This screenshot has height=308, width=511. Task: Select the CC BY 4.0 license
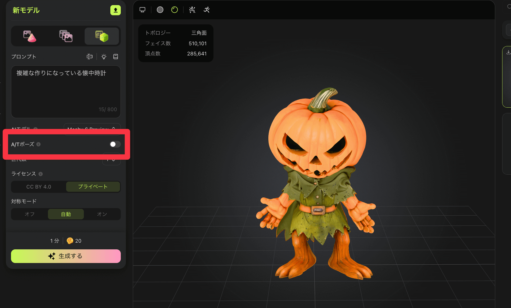click(39, 187)
